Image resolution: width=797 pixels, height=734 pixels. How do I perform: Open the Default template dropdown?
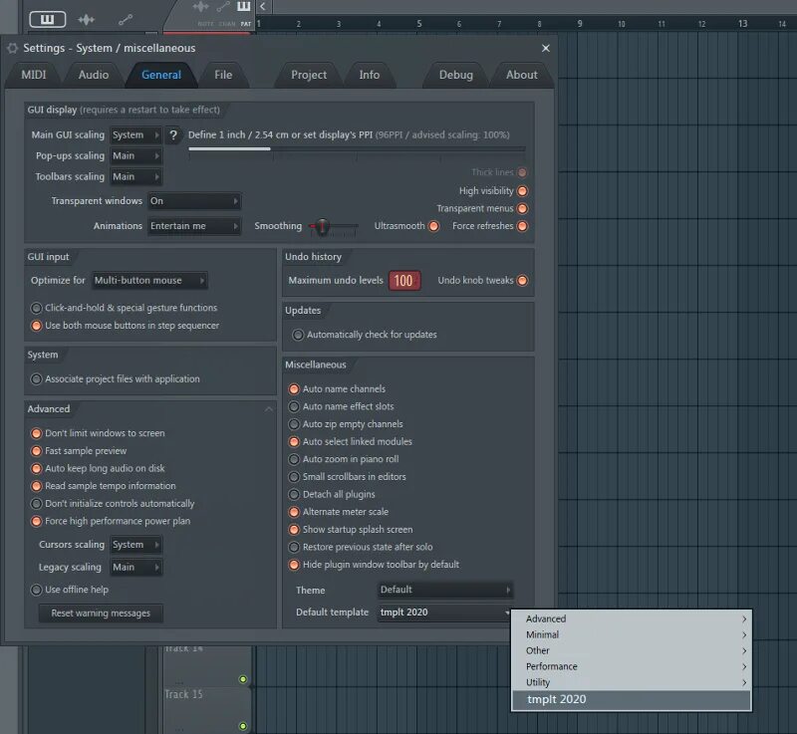pos(445,612)
